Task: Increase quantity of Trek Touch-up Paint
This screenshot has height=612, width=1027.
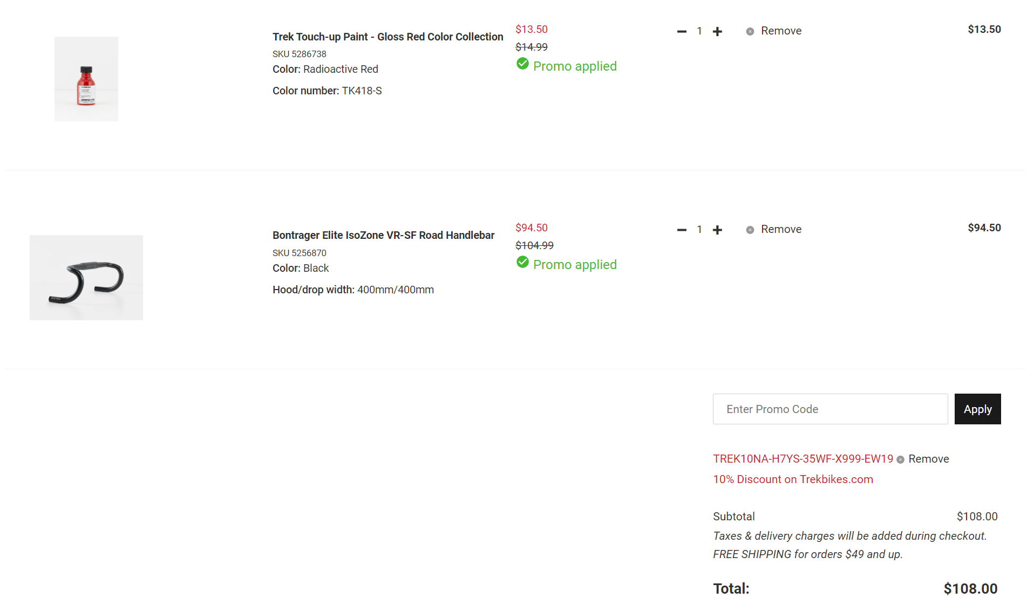Action: pos(717,32)
